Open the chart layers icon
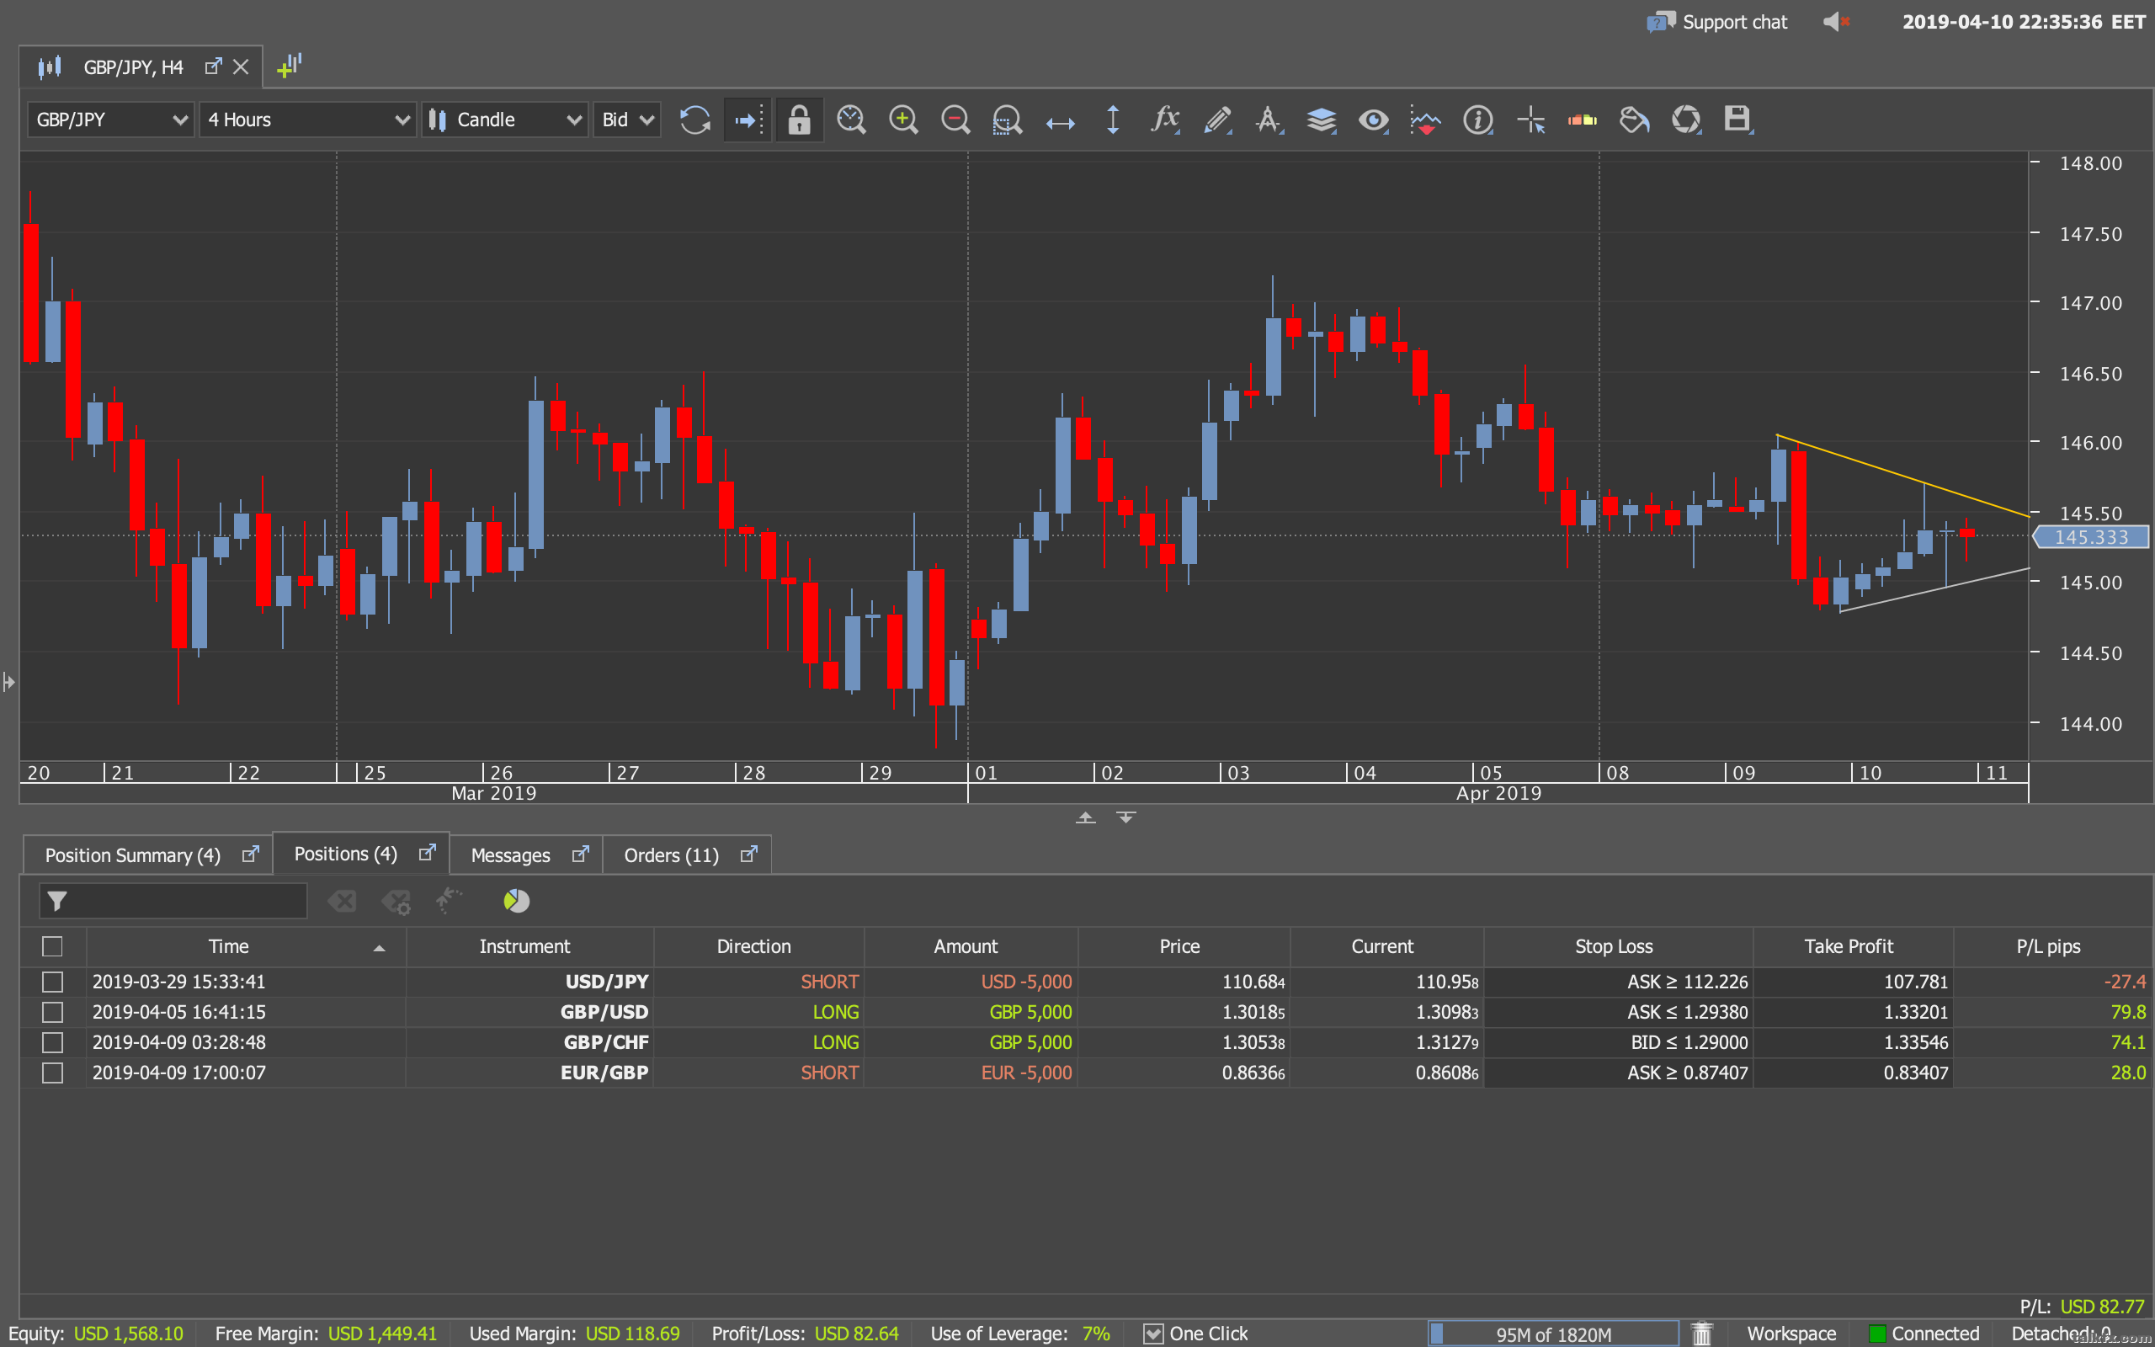Screen dimensions: 2155x1347 [1322, 120]
